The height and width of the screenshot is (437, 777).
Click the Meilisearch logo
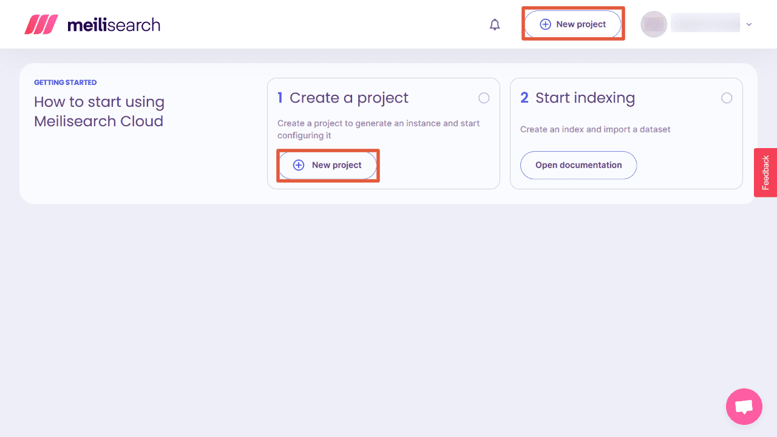click(x=91, y=24)
